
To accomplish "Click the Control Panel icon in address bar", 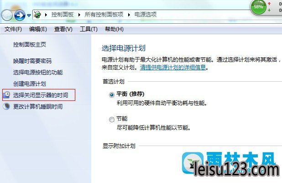I will [x=37, y=15].
